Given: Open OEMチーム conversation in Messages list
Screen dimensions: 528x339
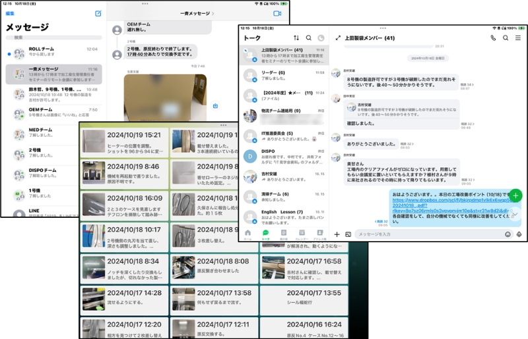Looking at the screenshot, I should (x=54, y=115).
